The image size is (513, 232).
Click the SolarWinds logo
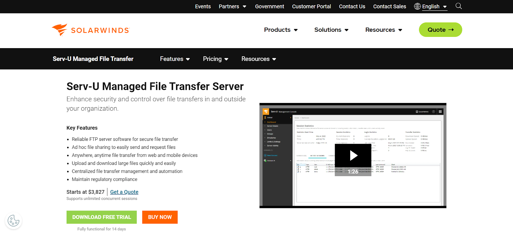90,30
